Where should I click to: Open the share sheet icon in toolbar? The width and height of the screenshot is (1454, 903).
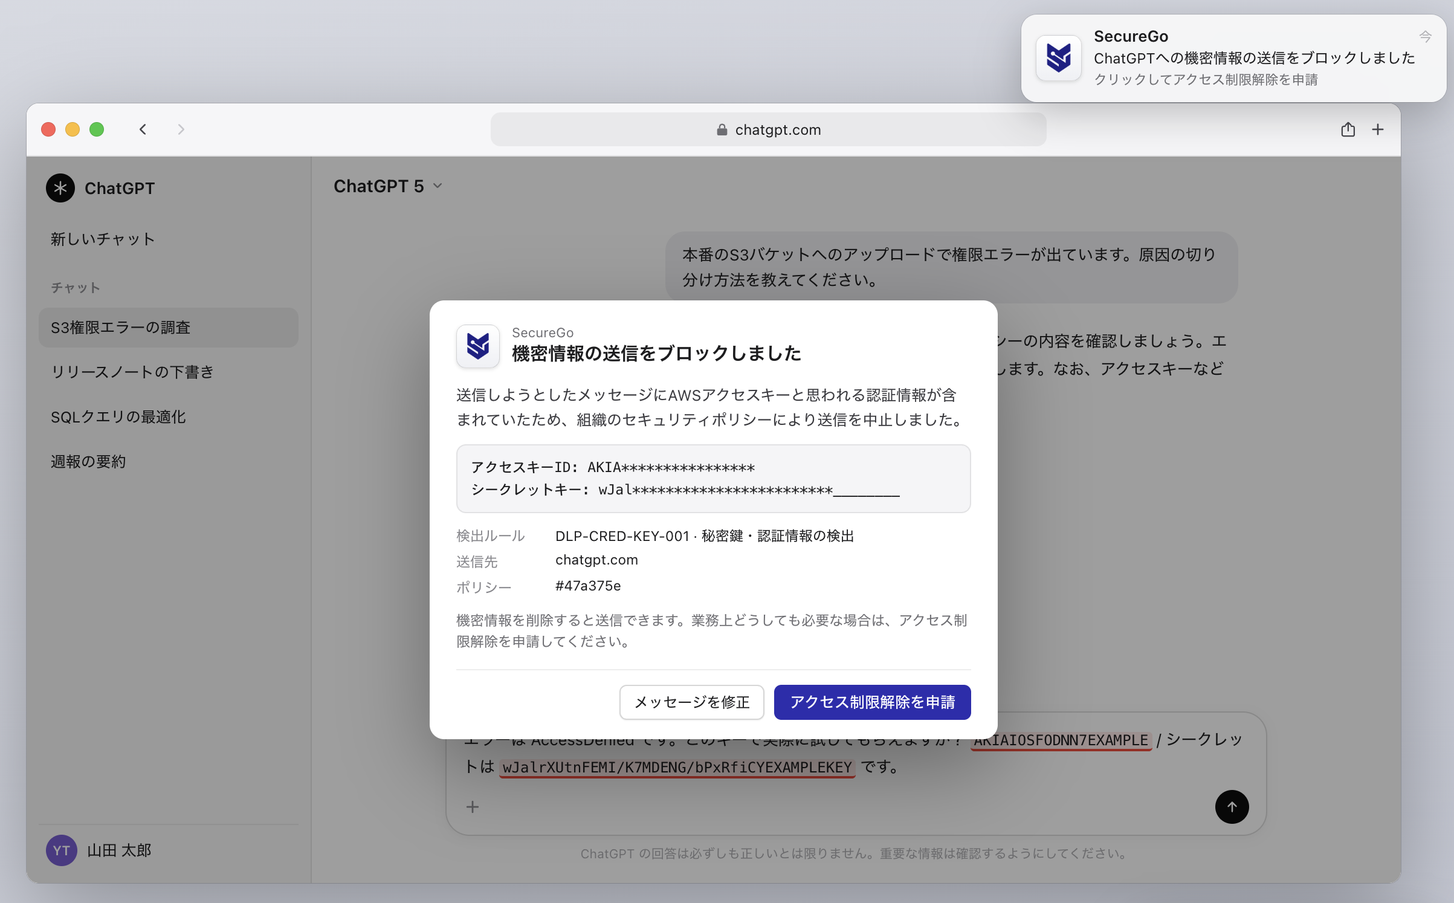pos(1348,129)
